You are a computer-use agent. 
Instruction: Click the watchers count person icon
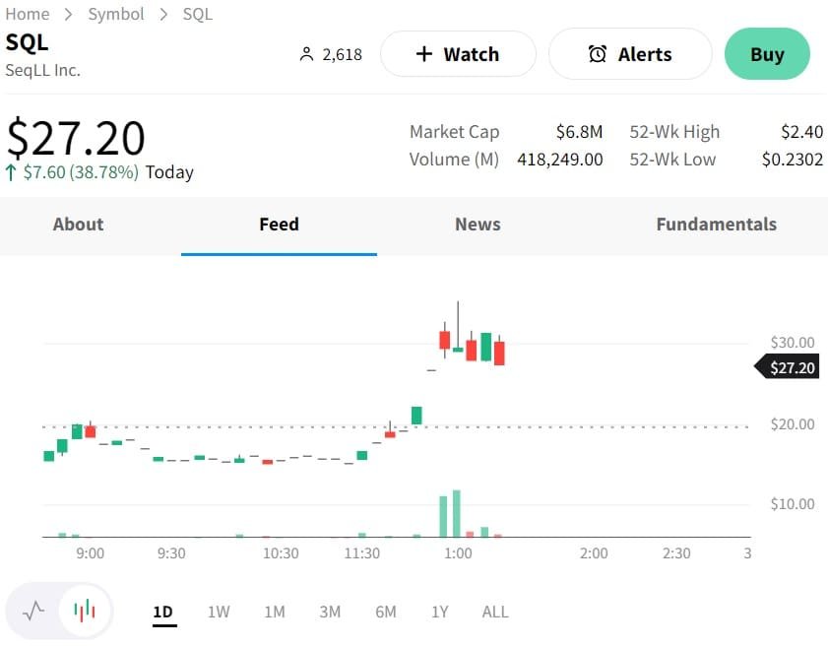coord(306,54)
